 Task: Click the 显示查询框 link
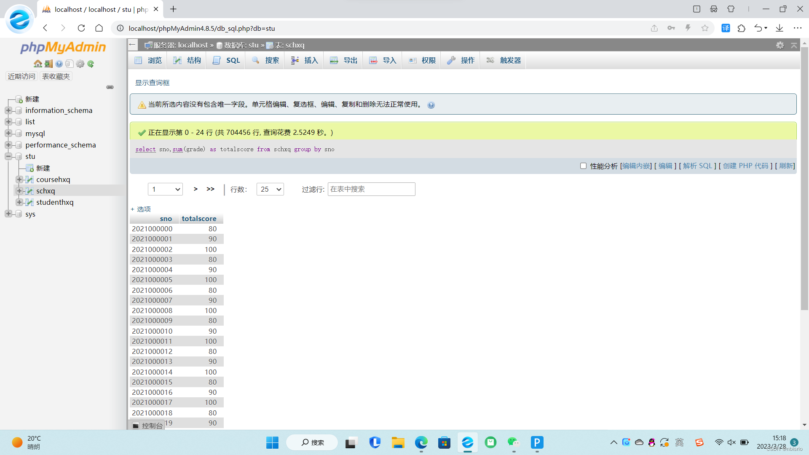click(152, 83)
